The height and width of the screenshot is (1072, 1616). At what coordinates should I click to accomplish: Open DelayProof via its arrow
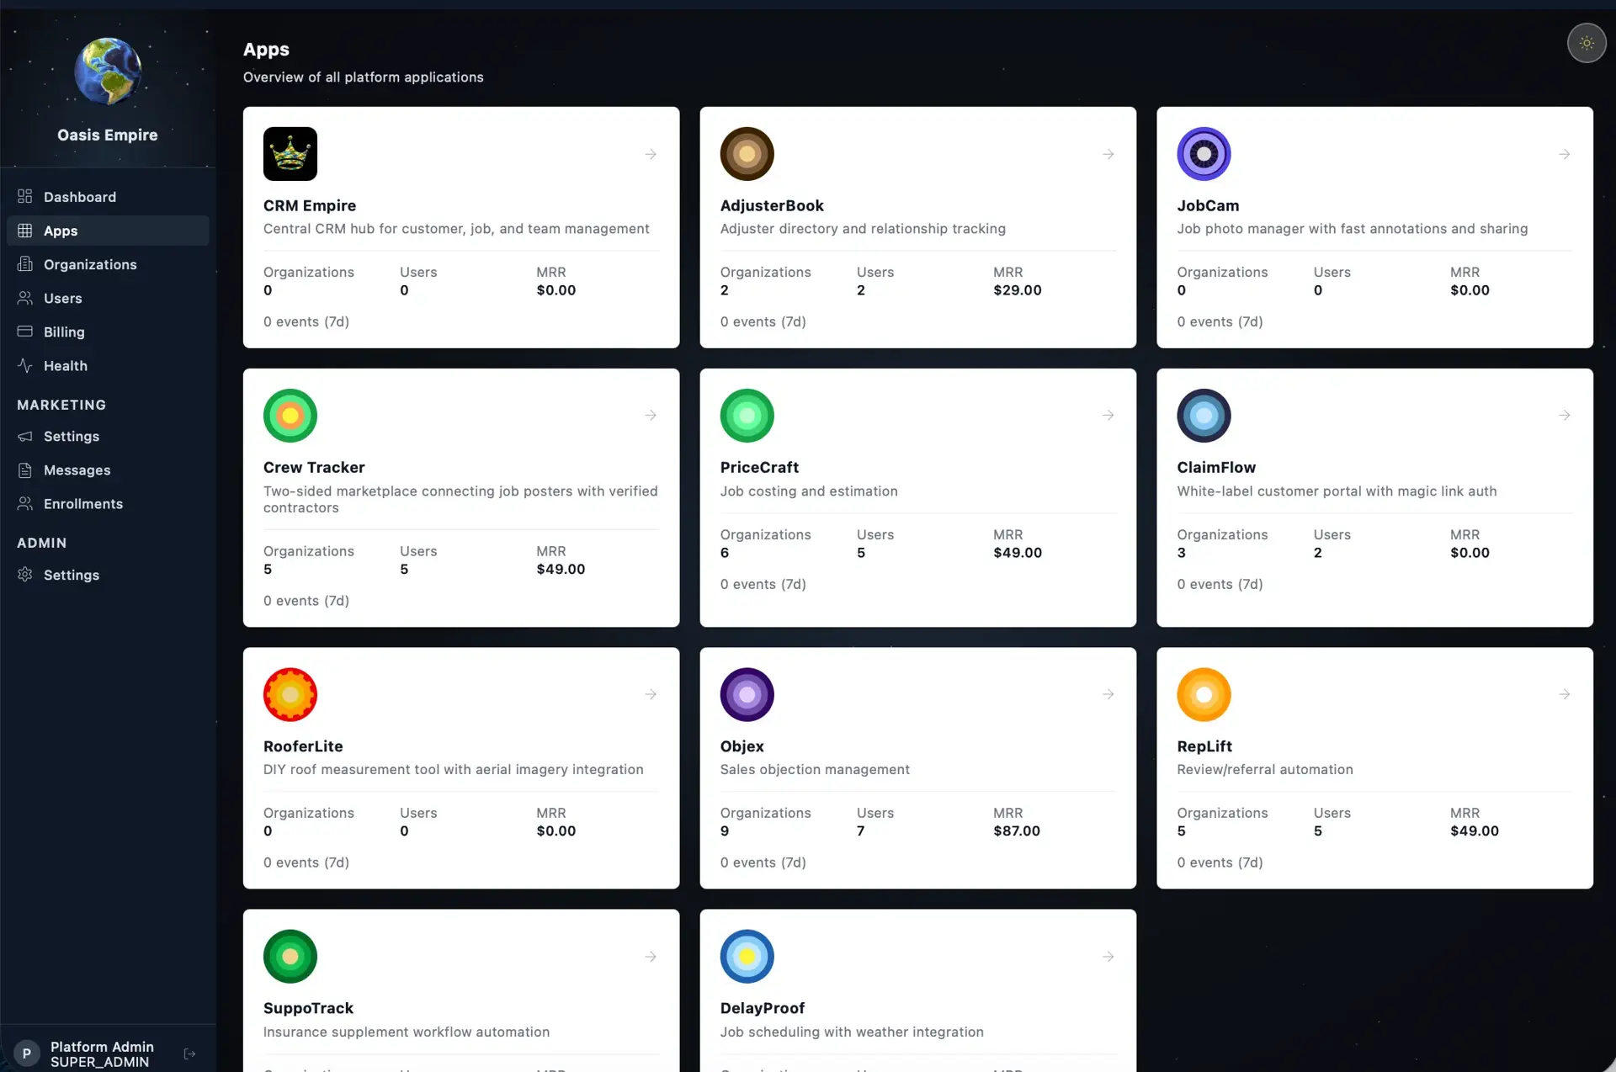1108,957
